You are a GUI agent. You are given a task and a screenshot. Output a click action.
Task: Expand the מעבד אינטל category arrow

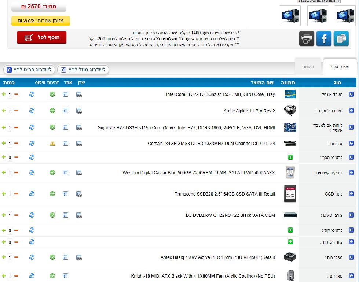click(351, 94)
